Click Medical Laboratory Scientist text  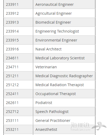pos(60,58)
